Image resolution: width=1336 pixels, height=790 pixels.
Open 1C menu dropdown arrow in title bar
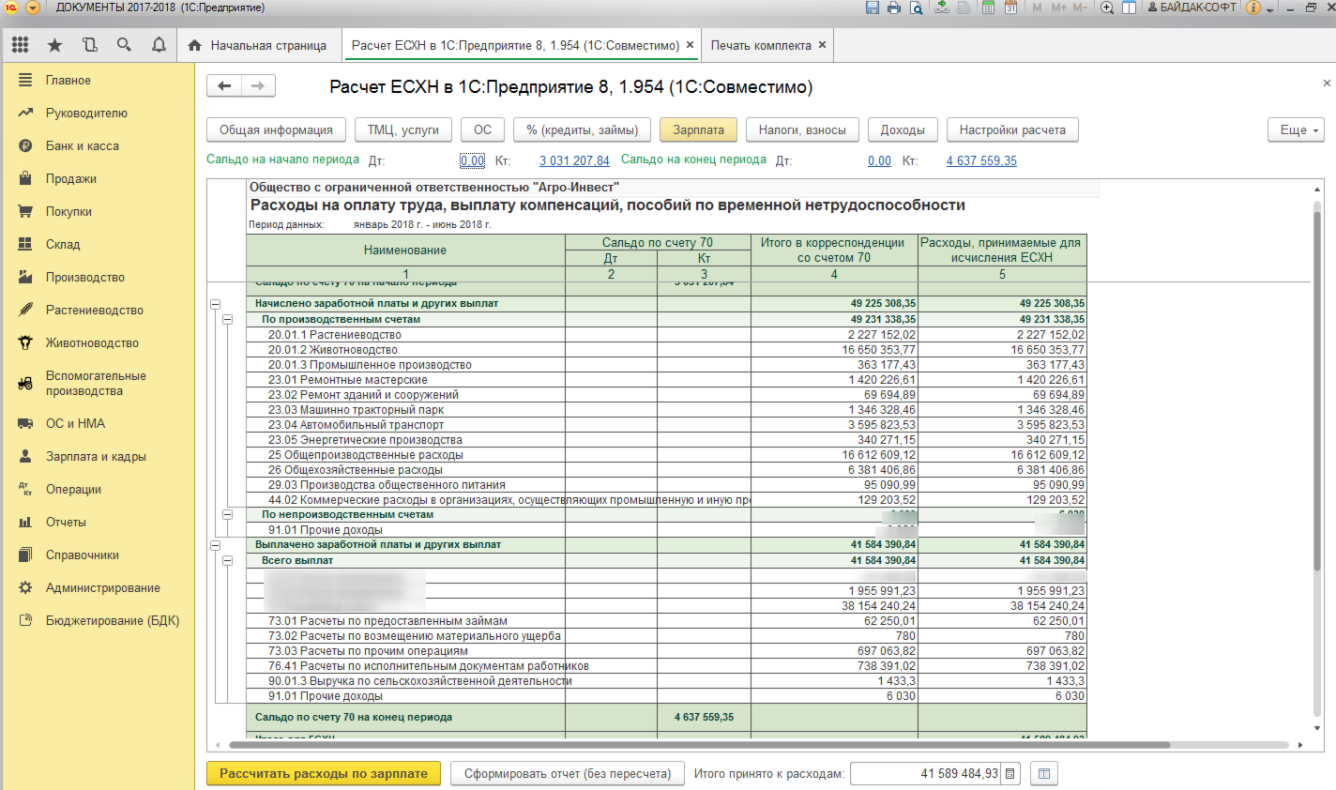tap(33, 8)
